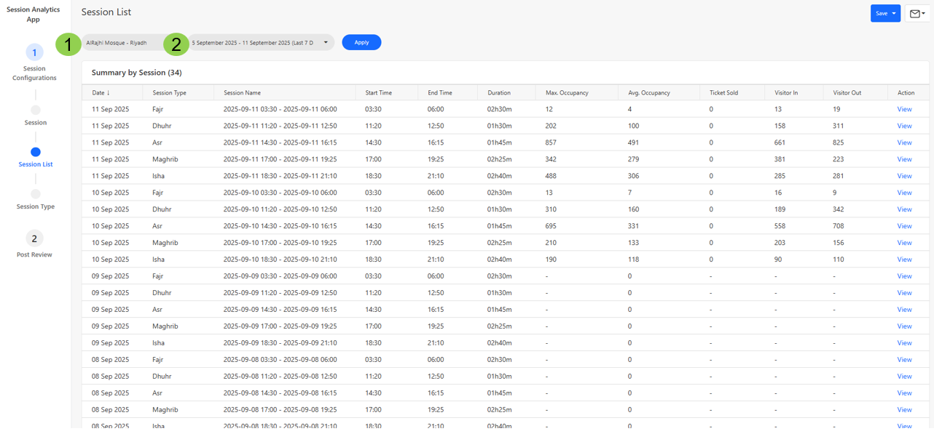934x434 pixels.
Task: Click the Session Type column header
Action: point(169,93)
